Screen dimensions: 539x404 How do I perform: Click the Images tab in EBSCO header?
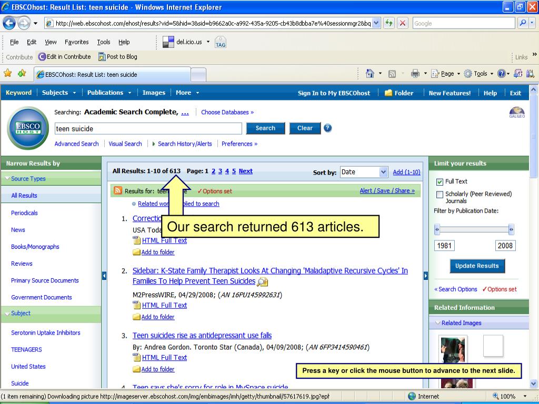(x=154, y=93)
